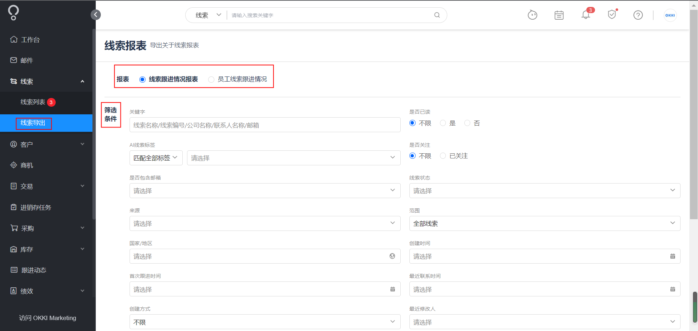Expand the 匹配全部标签 dropdown

tap(156, 158)
